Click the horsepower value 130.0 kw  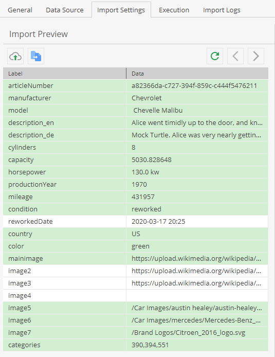point(145,172)
